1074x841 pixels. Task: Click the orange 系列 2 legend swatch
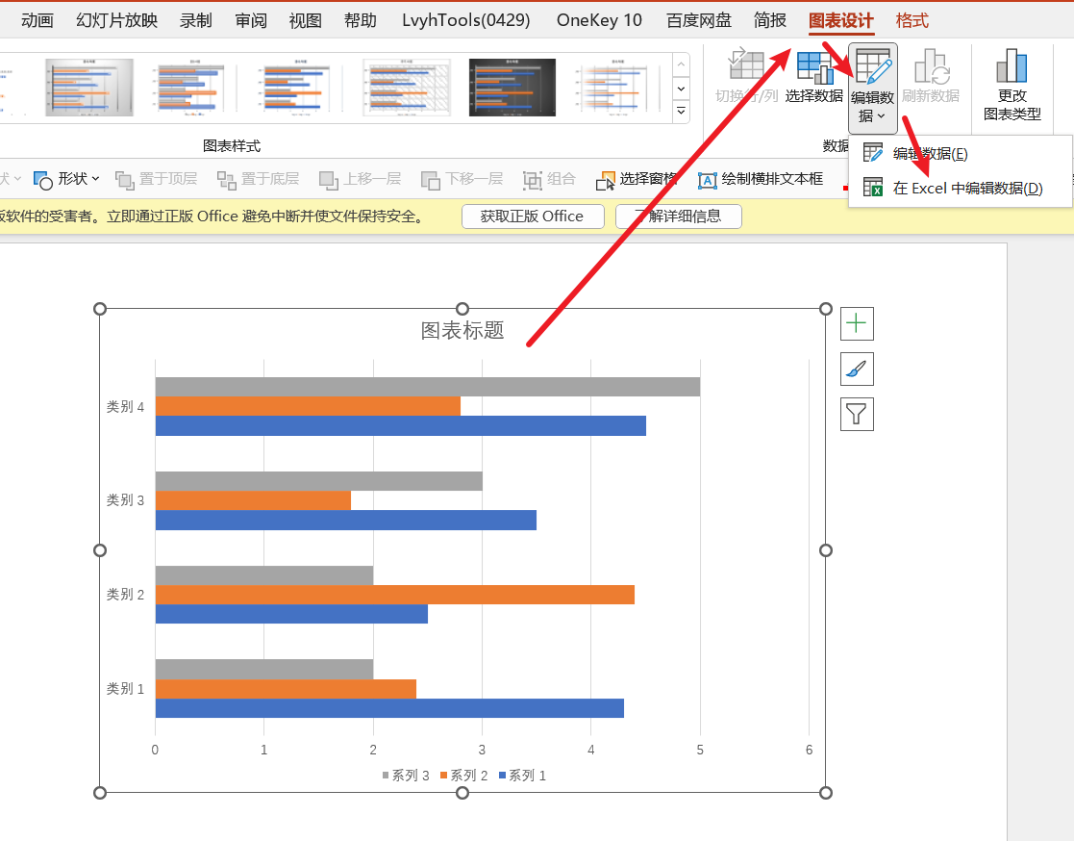[445, 776]
